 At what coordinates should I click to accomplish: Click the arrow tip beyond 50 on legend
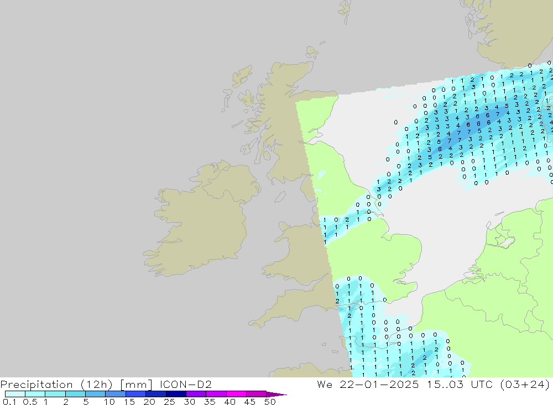point(276,394)
